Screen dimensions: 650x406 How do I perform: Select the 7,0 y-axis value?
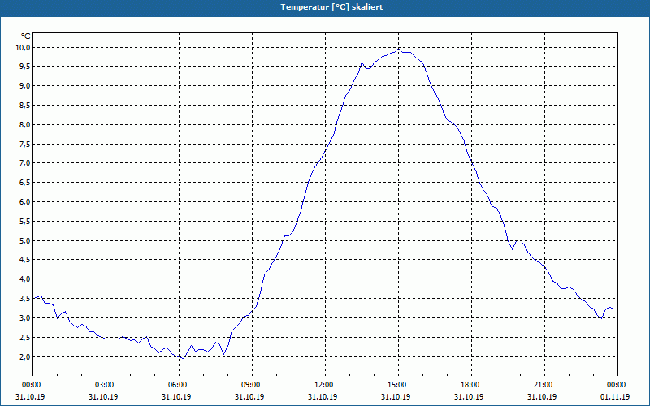25,163
